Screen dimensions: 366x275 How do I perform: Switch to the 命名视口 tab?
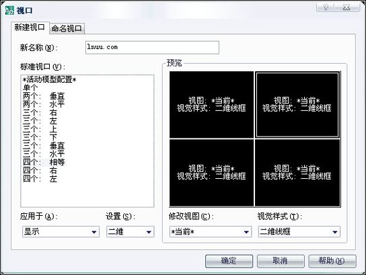point(67,28)
